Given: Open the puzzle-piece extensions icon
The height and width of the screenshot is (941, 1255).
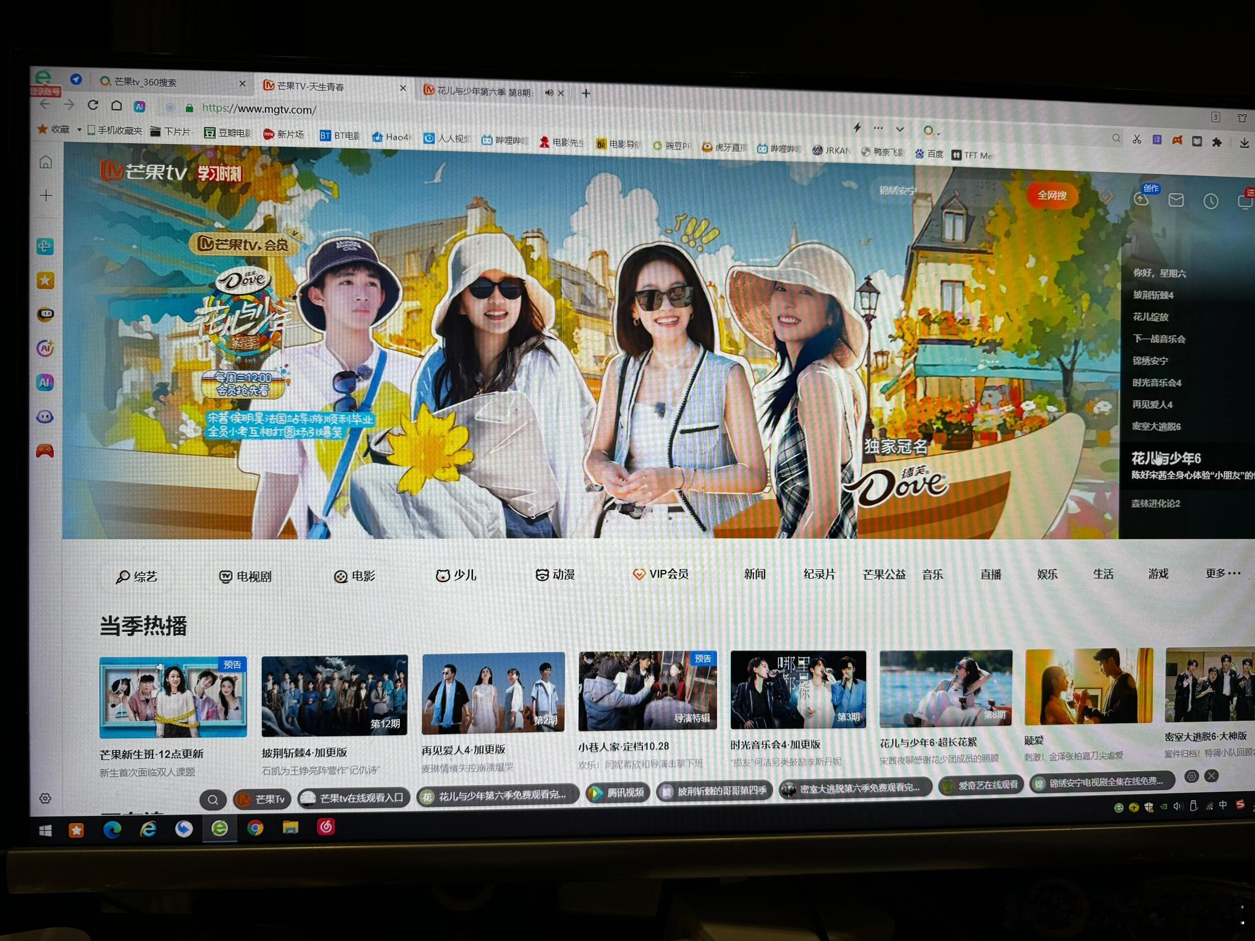Looking at the screenshot, I should pyautogui.click(x=1216, y=142).
